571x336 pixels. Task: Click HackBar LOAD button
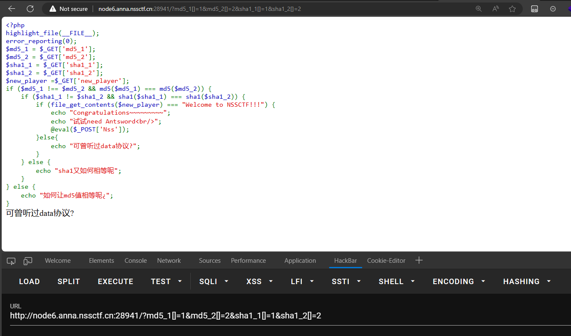pos(29,282)
